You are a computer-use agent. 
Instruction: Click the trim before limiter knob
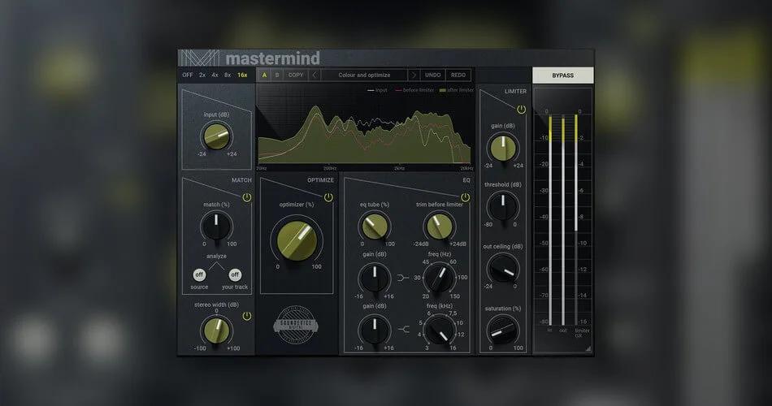point(439,227)
